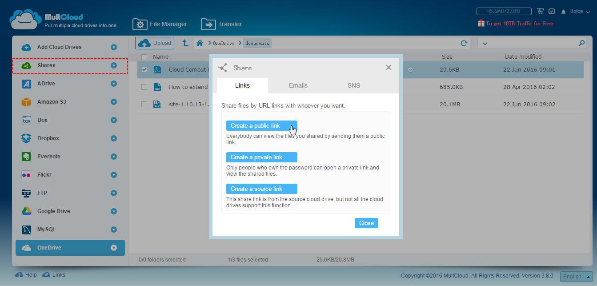Select the Shares sidebar icon

pyautogui.click(x=26, y=65)
